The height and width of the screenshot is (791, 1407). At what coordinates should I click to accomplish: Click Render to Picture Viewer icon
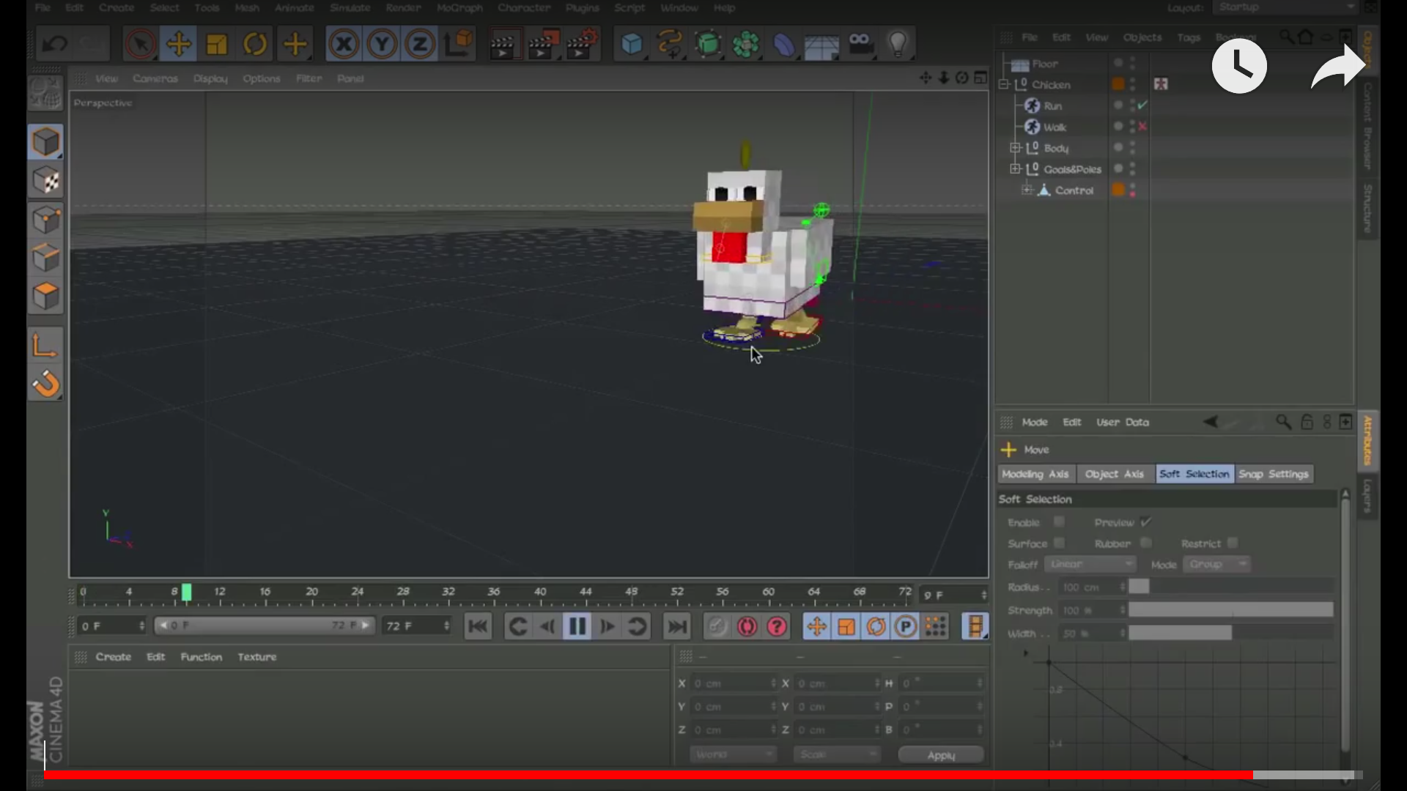[x=542, y=45]
